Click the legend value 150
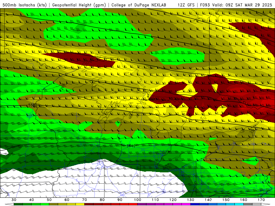The width and height of the screenshot is (275, 206). [226, 200]
